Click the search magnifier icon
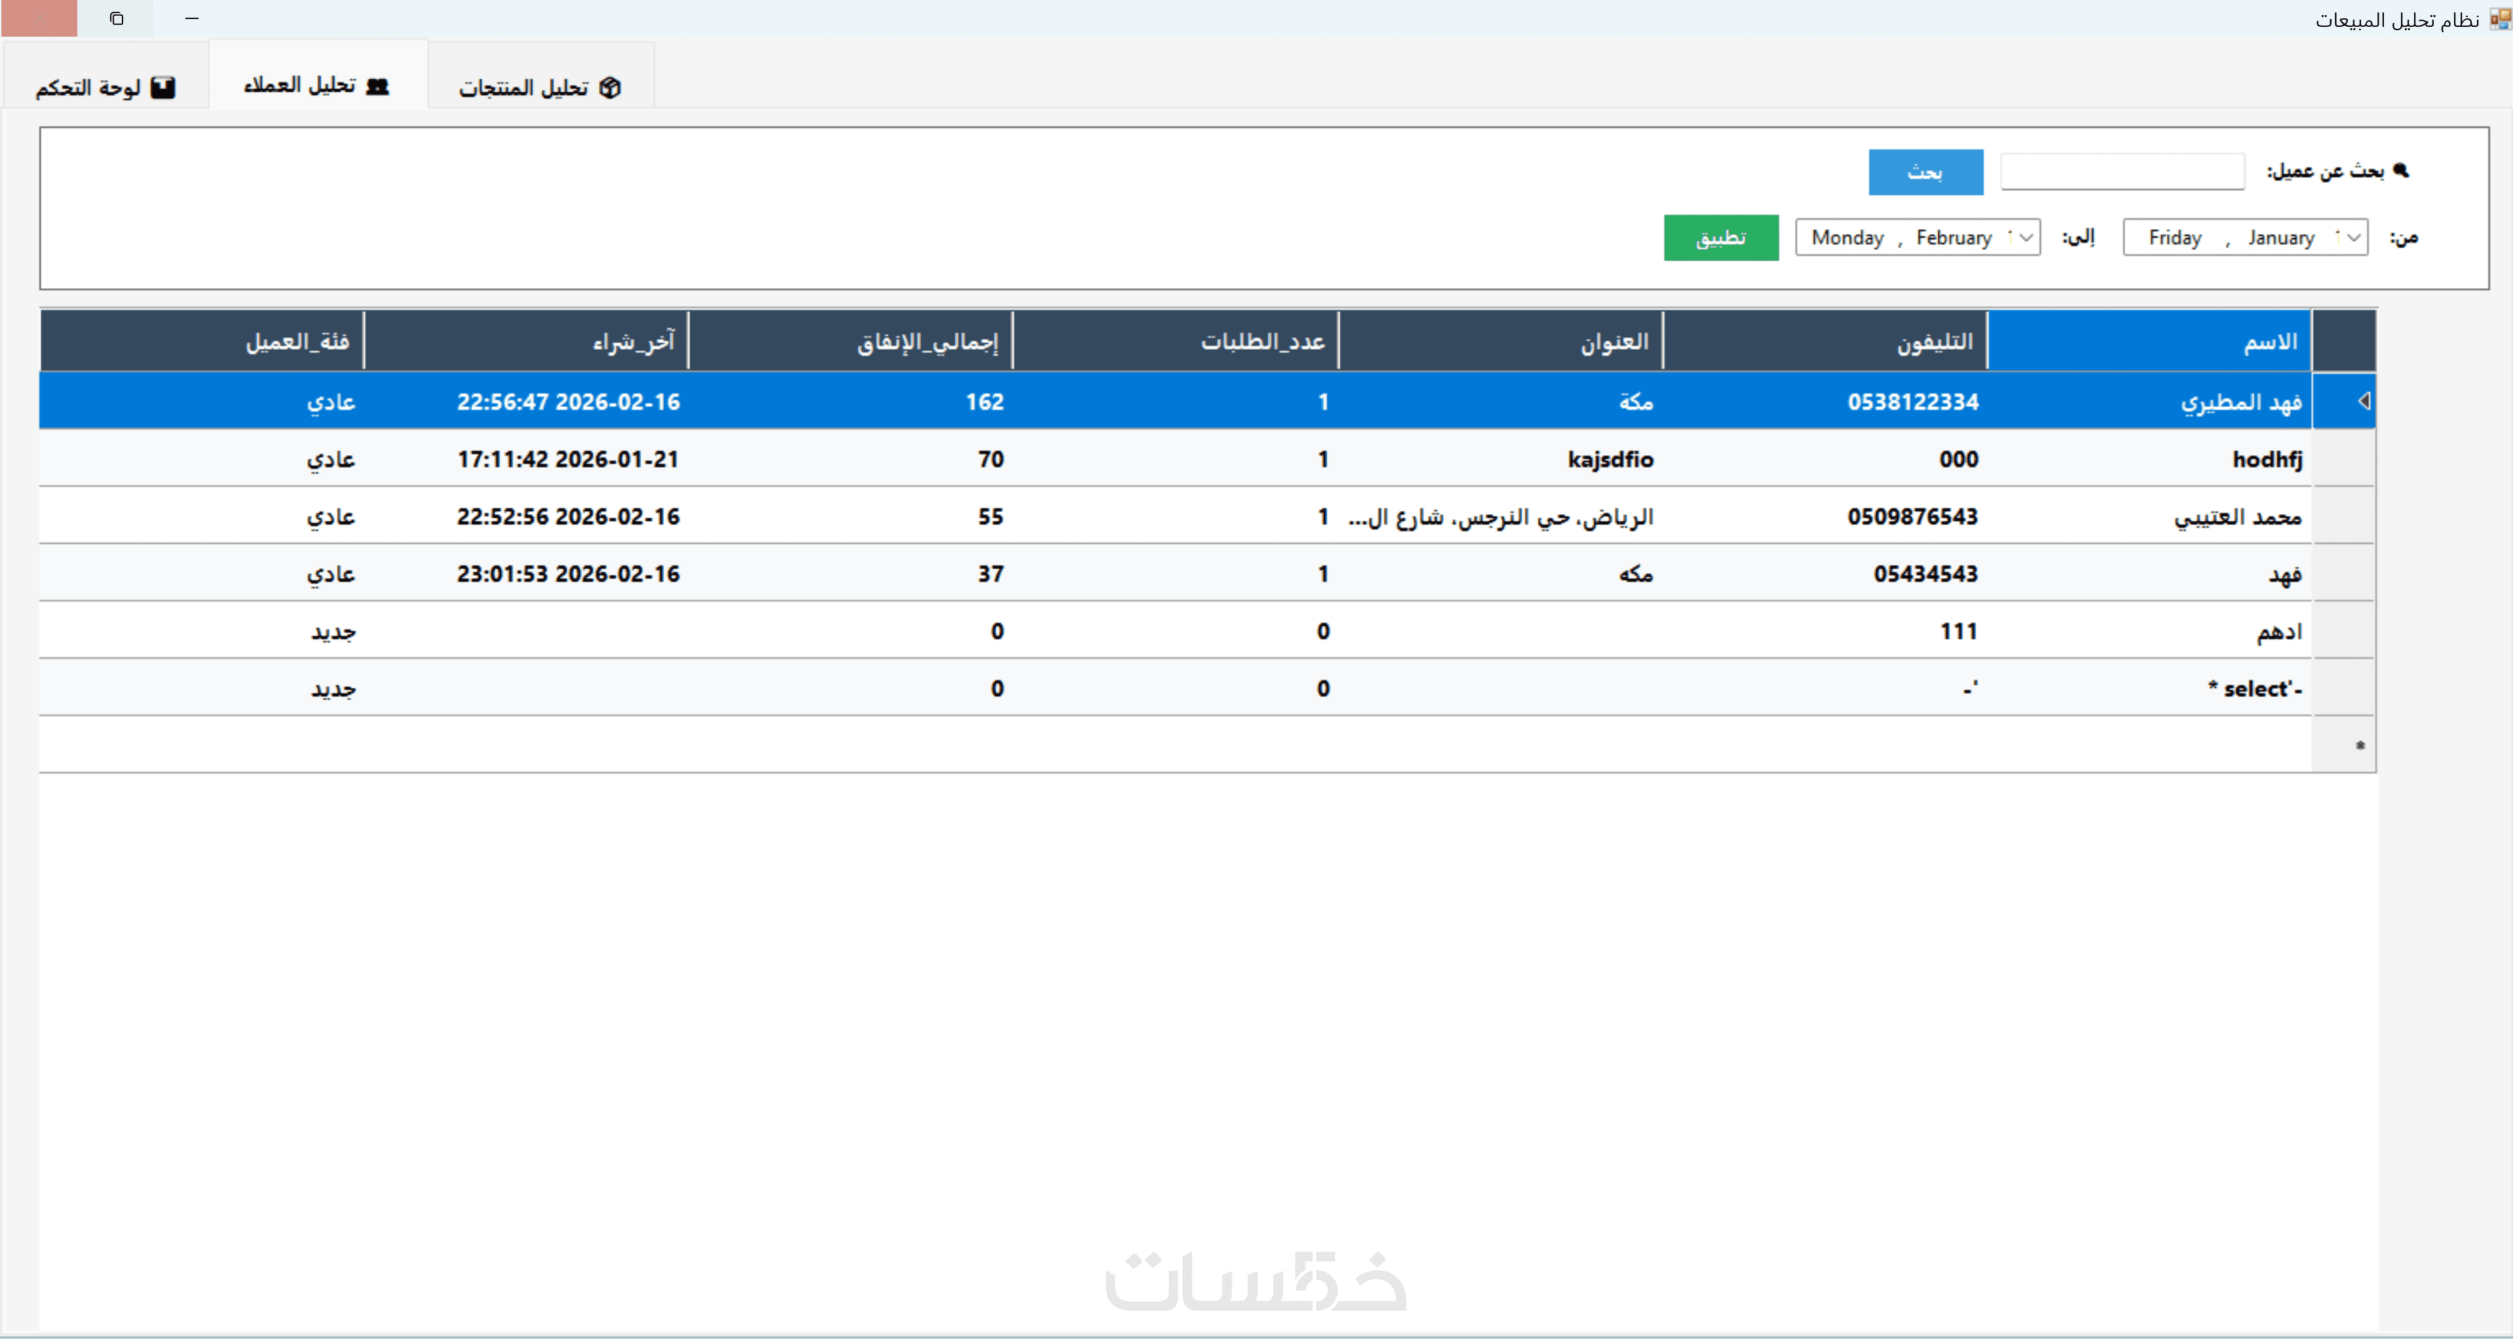 click(2401, 171)
